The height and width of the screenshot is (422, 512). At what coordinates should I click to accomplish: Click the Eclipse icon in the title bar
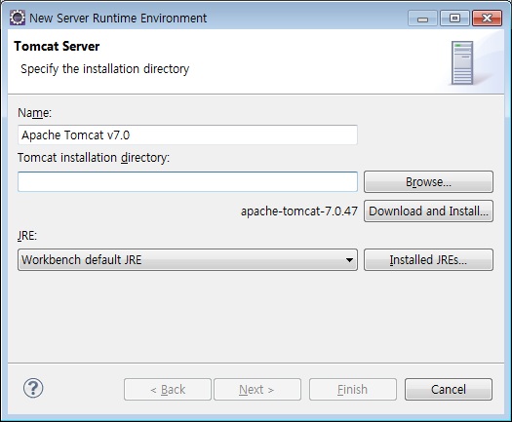click(x=17, y=18)
